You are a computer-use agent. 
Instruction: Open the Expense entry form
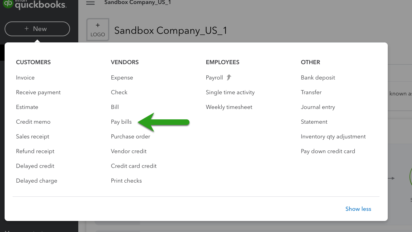tap(122, 77)
